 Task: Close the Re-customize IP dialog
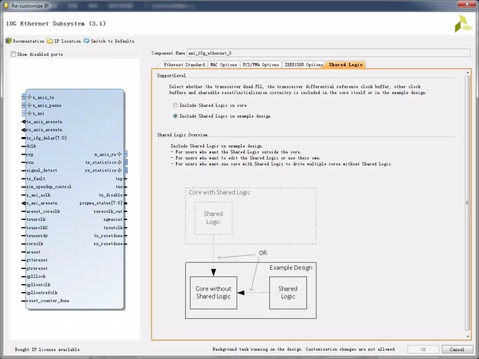tap(467, 4)
